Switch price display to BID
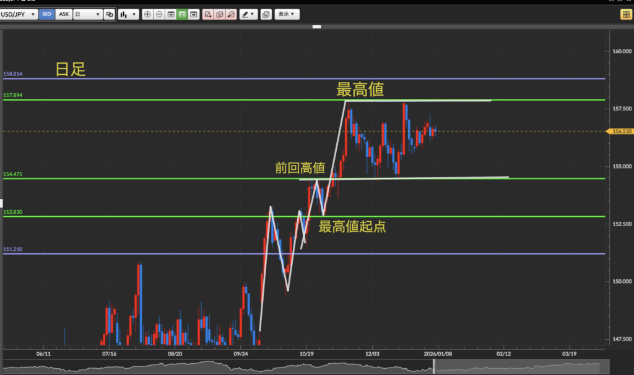The image size is (634, 375). 47,14
